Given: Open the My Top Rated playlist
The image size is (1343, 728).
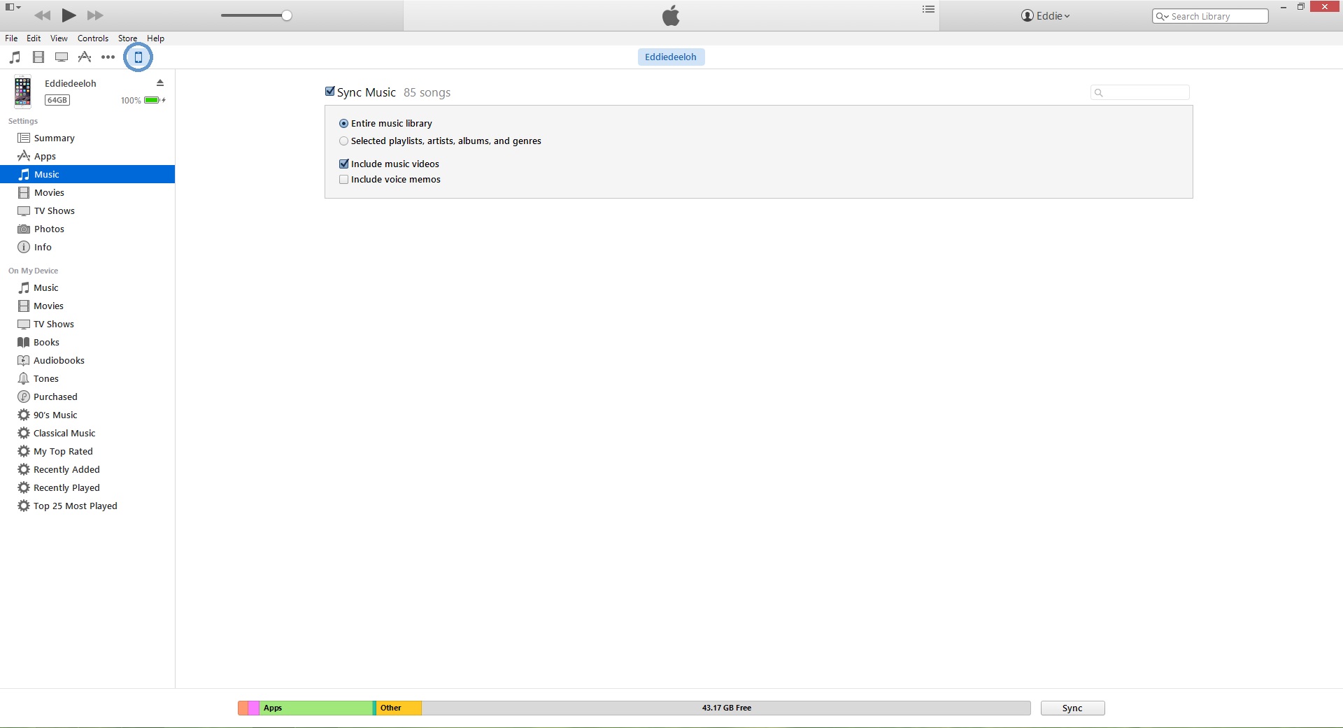Looking at the screenshot, I should click(87, 452).
